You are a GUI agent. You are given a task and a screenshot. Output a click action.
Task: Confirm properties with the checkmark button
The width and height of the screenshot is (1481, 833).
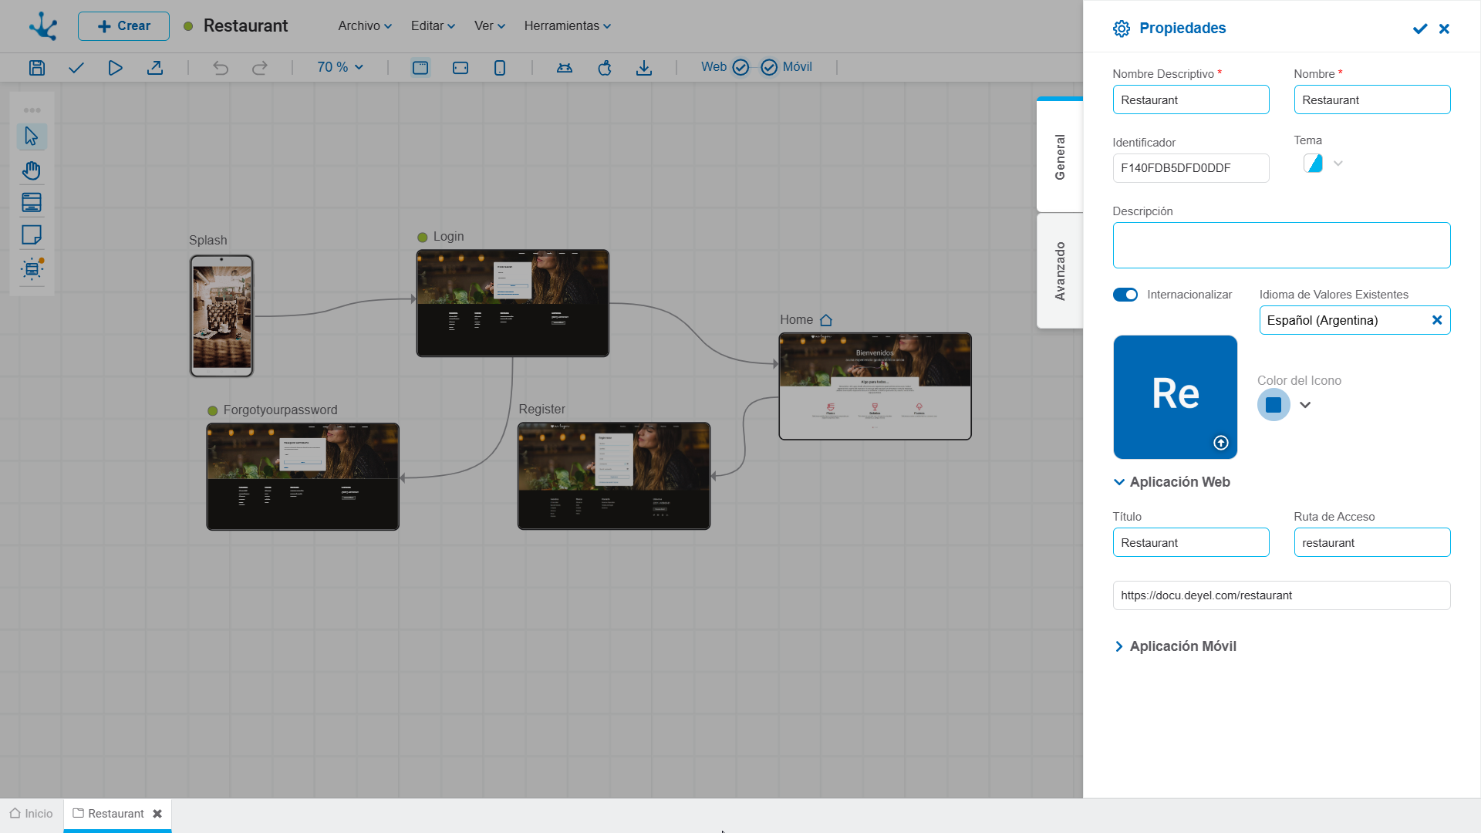[x=1419, y=29]
